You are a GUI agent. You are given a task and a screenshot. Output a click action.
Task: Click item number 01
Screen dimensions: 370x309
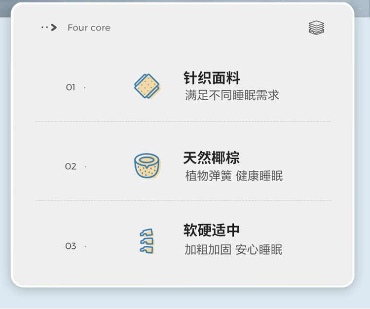click(71, 87)
